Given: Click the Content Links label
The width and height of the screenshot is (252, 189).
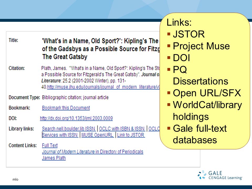Looking at the screenshot, I should (23, 145).
